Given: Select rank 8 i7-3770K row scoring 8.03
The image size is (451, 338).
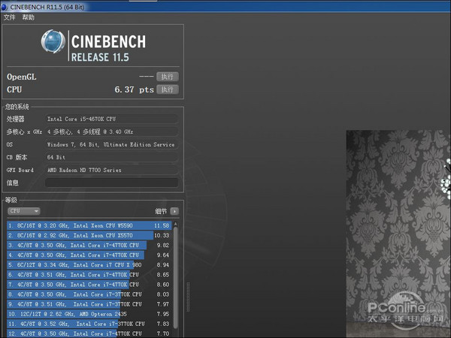Looking at the screenshot, I should [x=89, y=294].
